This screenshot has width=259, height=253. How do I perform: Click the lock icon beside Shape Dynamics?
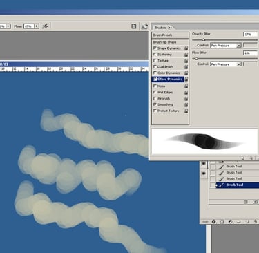point(186,48)
